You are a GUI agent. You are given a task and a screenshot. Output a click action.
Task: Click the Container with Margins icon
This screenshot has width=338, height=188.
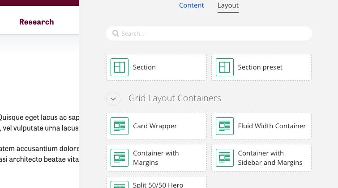pyautogui.click(x=120, y=158)
